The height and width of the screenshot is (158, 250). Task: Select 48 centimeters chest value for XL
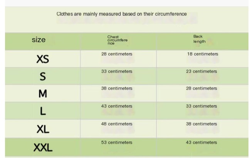(x=117, y=124)
